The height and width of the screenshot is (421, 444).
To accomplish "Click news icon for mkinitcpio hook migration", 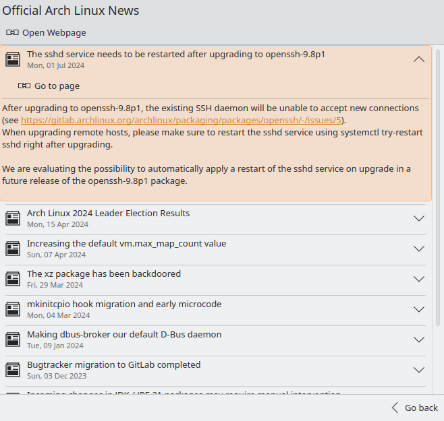I will pos(13,309).
